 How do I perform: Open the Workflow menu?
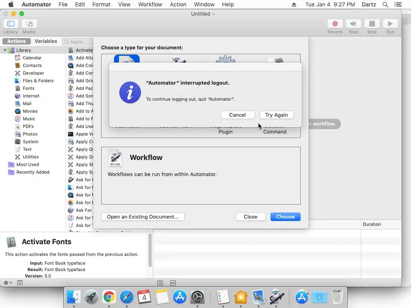tap(150, 4)
